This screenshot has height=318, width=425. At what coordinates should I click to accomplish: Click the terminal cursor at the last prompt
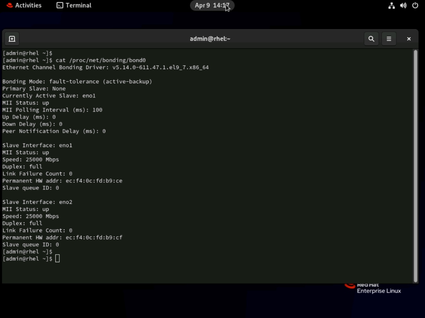tap(57, 259)
